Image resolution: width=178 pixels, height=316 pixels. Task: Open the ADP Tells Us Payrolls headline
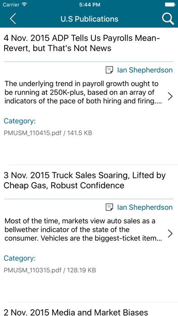tap(82, 43)
